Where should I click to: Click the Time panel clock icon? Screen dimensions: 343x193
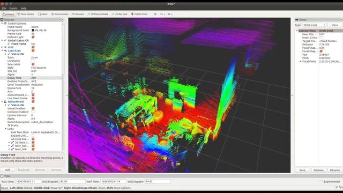2,176
